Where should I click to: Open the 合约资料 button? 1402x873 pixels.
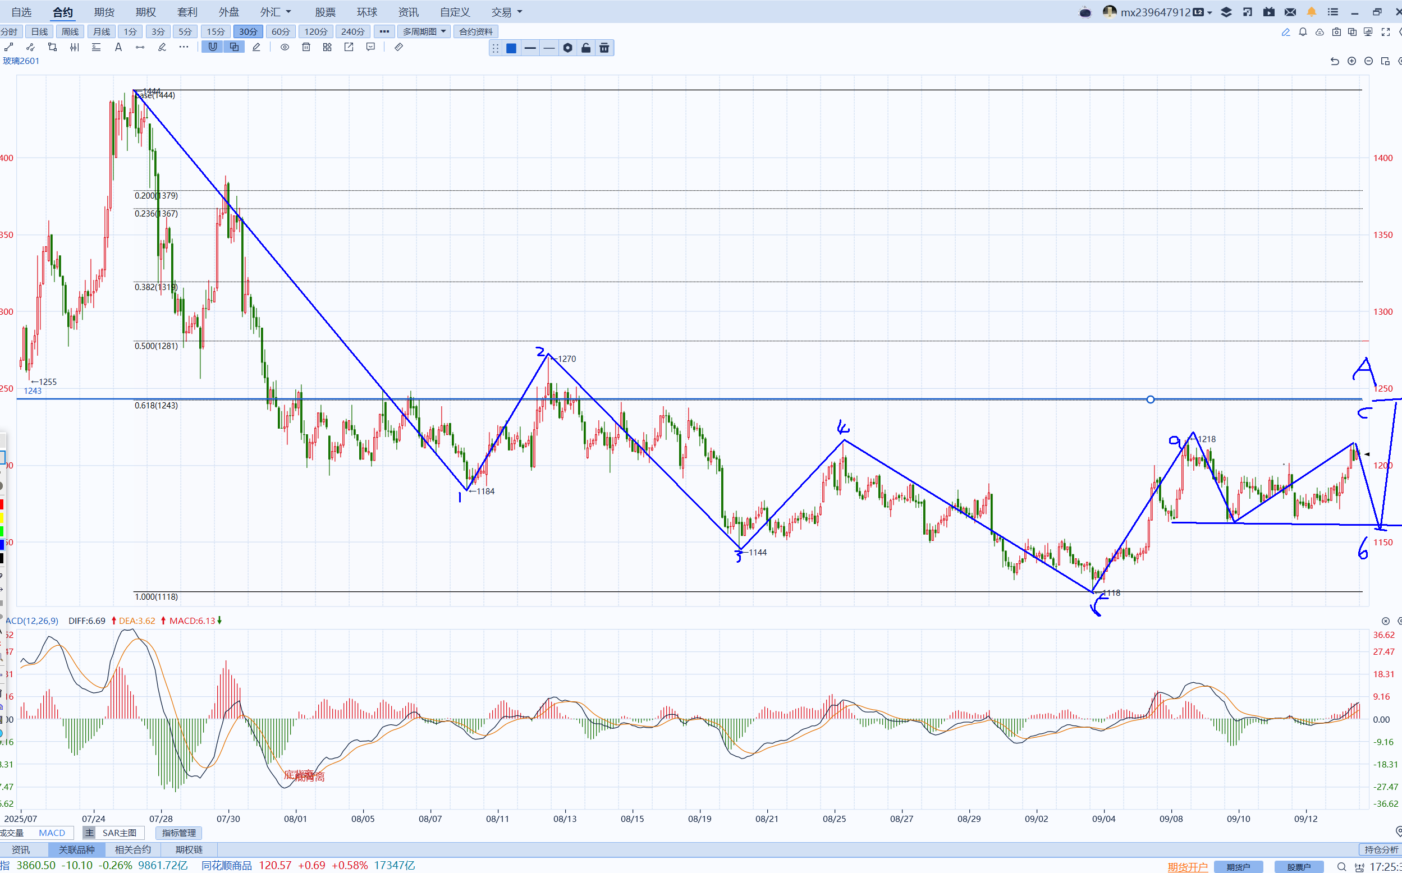(x=475, y=32)
